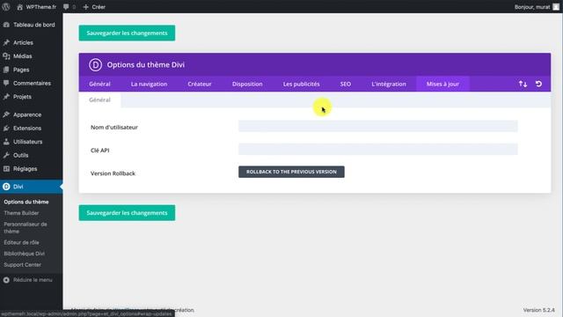The width and height of the screenshot is (563, 317).
Task: Click the top Sauvegarder les changements button
Action: (127, 33)
